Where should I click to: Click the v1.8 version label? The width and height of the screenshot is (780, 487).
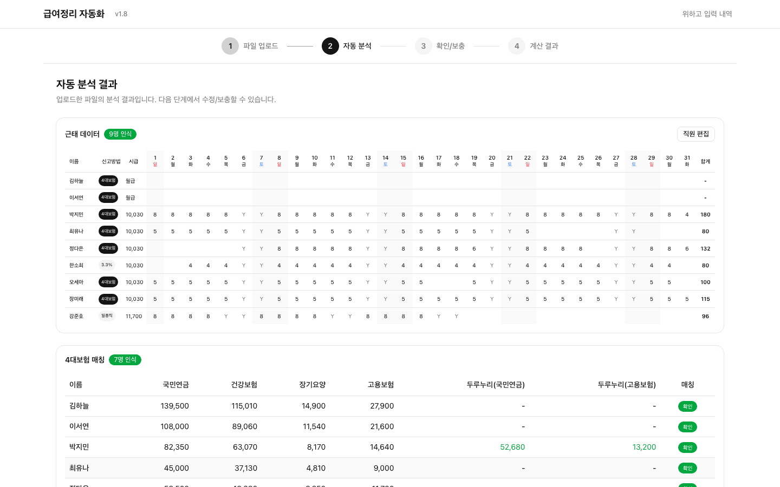pos(121,14)
